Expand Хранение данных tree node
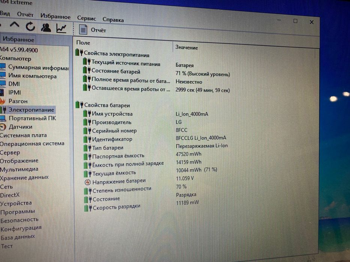Screen dimensions: 350x262 point(24,177)
